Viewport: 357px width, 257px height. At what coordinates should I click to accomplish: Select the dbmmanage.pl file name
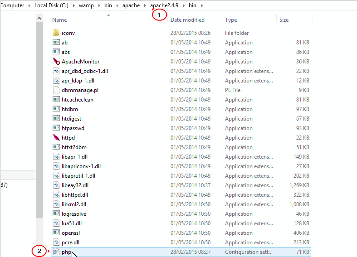[x=80, y=90]
